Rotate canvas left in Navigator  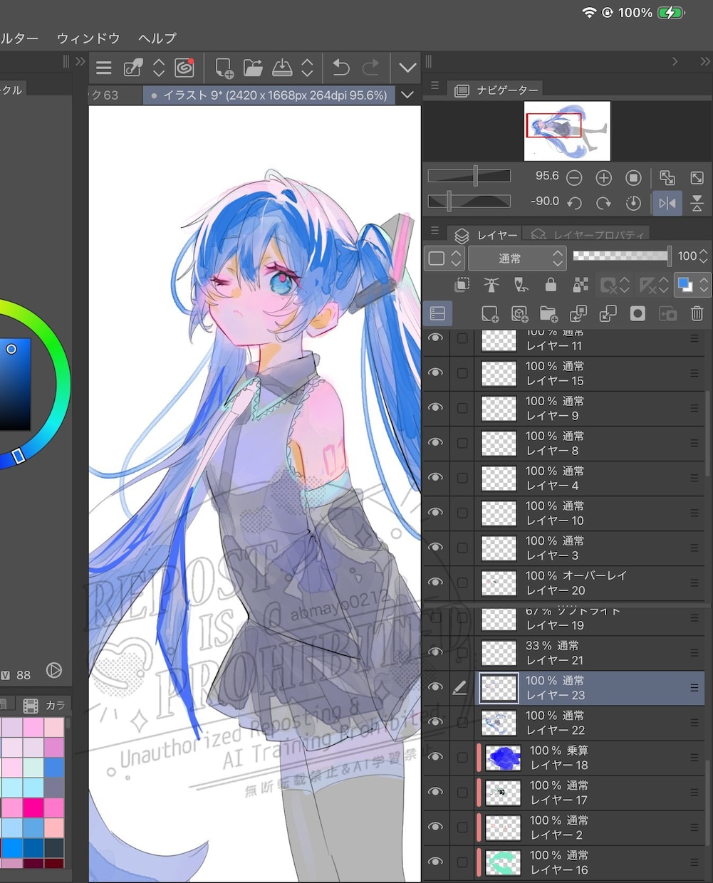pyautogui.click(x=574, y=203)
